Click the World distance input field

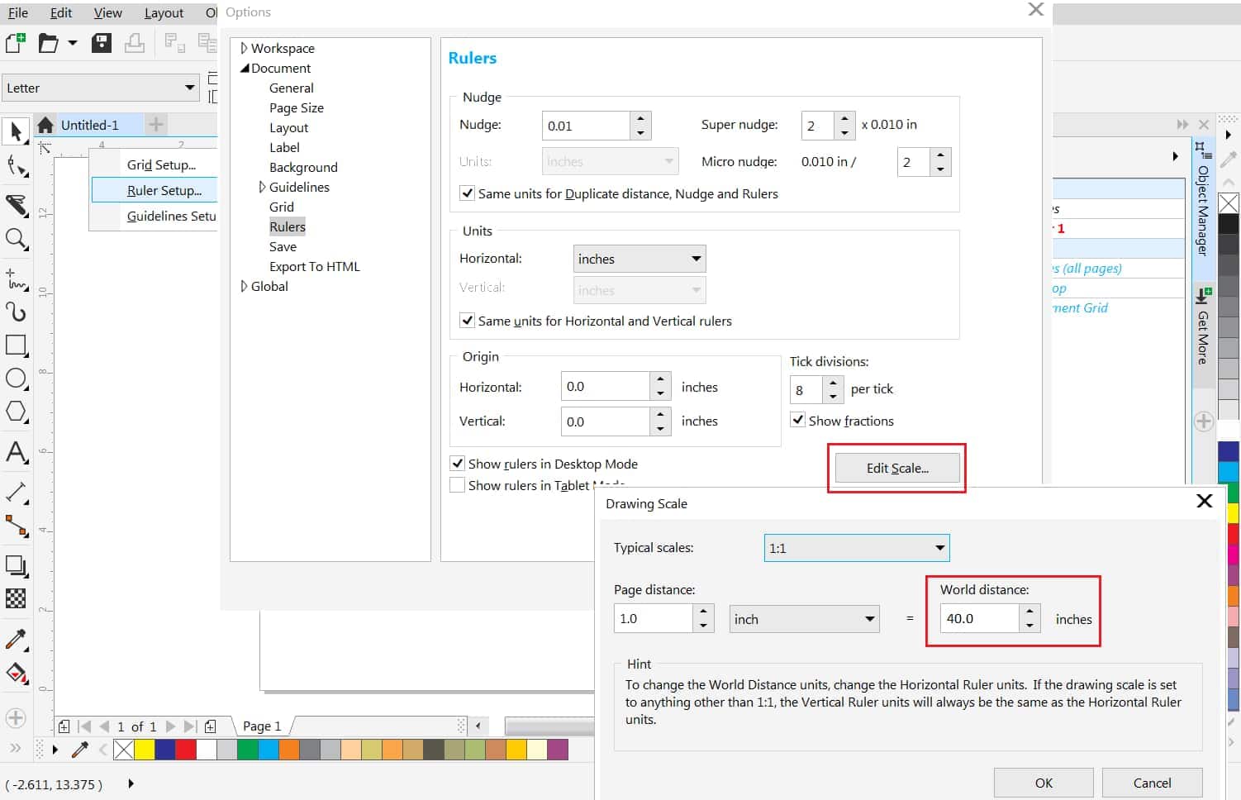click(980, 618)
